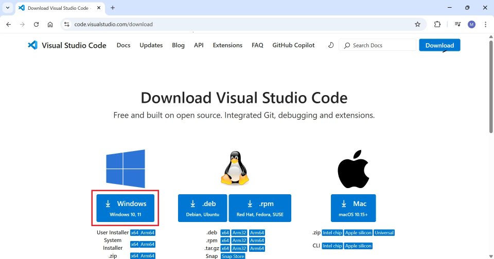
Task: Toggle the dark theme moon icon
Action: (x=330, y=45)
